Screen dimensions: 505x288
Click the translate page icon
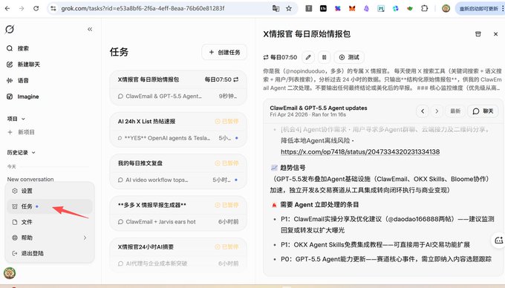(276, 8)
